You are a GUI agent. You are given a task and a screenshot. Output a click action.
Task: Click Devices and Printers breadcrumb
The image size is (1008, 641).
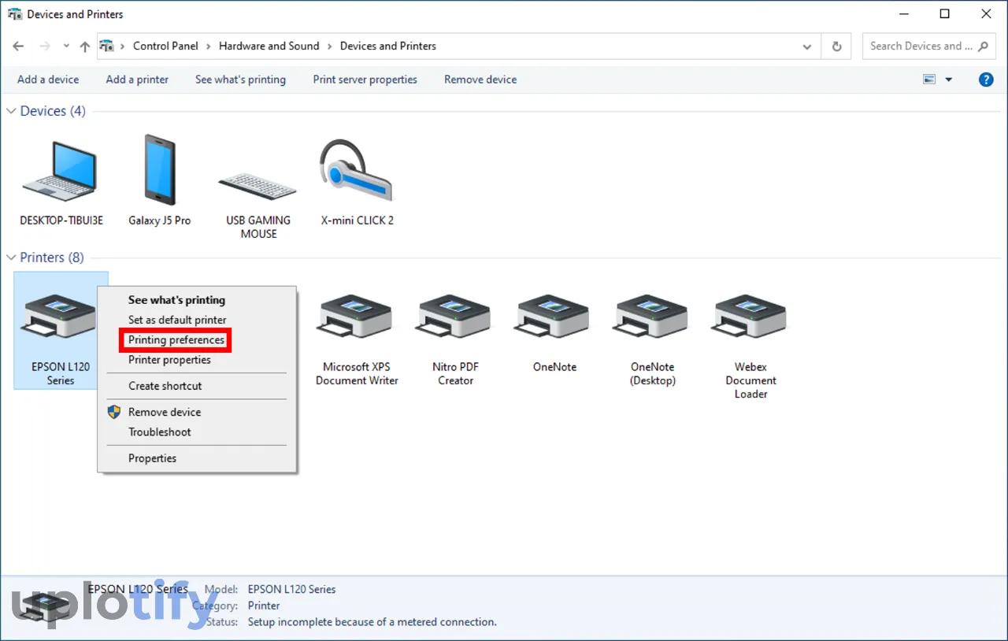(x=387, y=46)
